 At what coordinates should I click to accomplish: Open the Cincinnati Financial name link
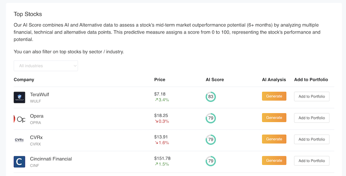point(51,159)
